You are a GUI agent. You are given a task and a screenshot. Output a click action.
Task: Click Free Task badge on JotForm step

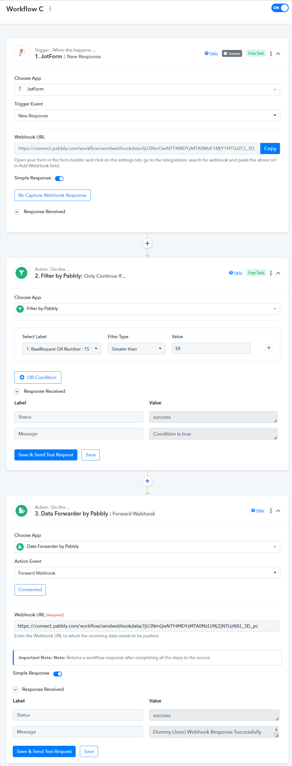(x=256, y=54)
